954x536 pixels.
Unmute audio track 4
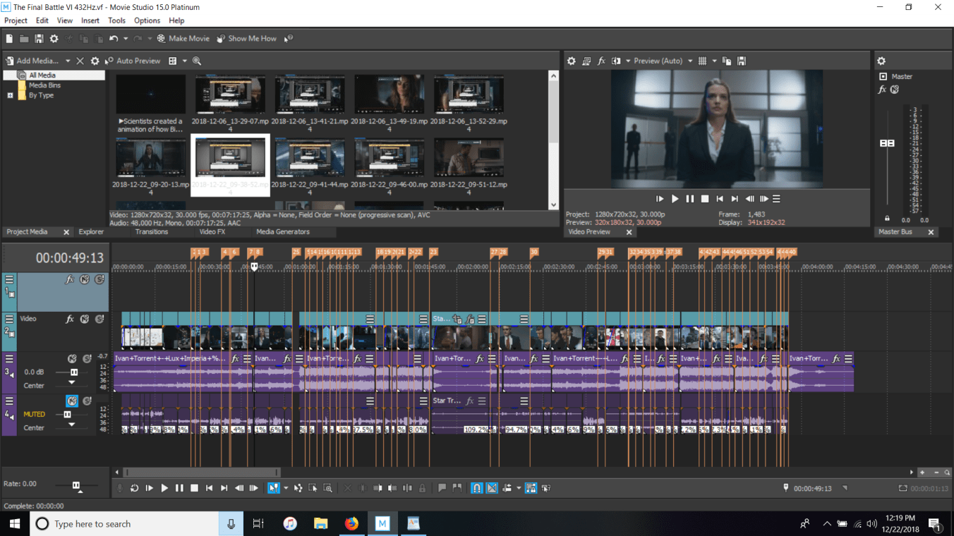[72, 401]
